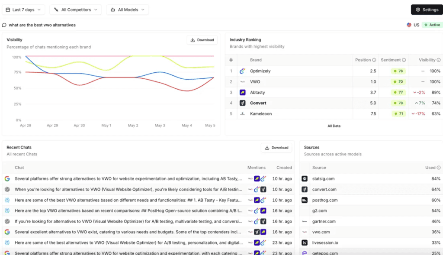Click the Kameleoon brand logo

[242, 114]
